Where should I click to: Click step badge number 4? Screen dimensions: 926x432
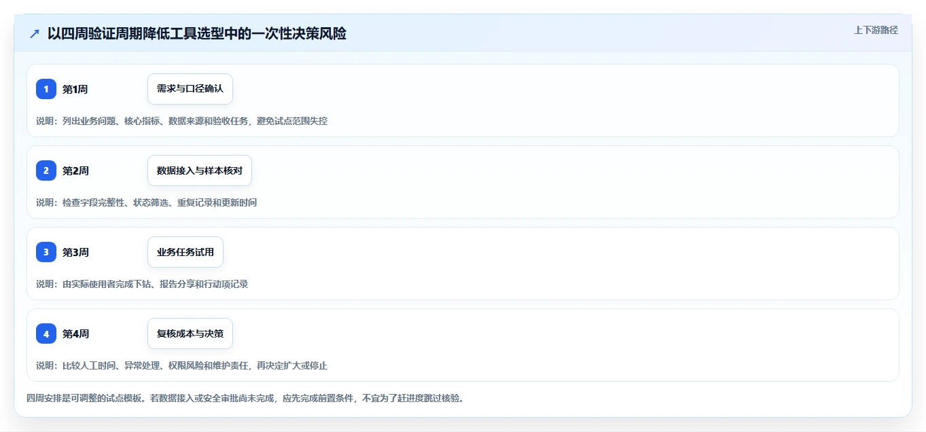tap(46, 334)
